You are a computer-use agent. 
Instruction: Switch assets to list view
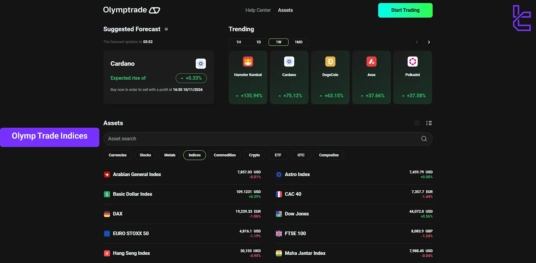tap(429, 123)
